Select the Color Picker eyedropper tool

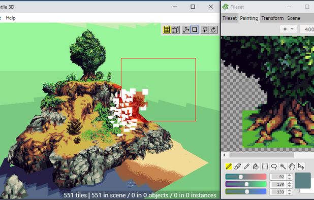pyautogui.click(x=246, y=166)
